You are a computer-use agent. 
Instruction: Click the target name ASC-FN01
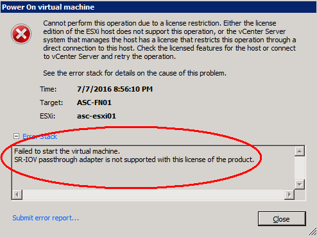click(x=94, y=102)
